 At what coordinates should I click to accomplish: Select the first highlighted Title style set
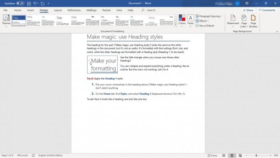(19, 20)
